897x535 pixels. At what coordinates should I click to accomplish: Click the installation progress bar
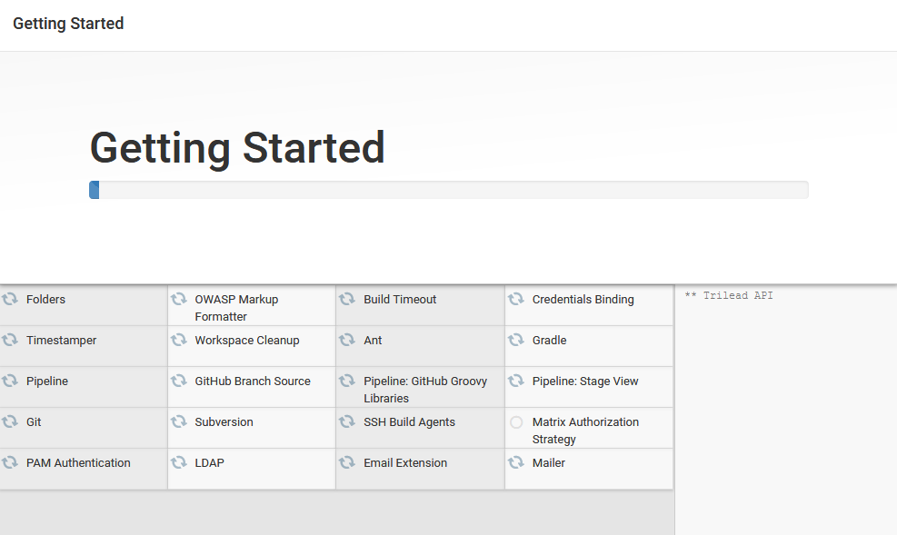click(449, 189)
